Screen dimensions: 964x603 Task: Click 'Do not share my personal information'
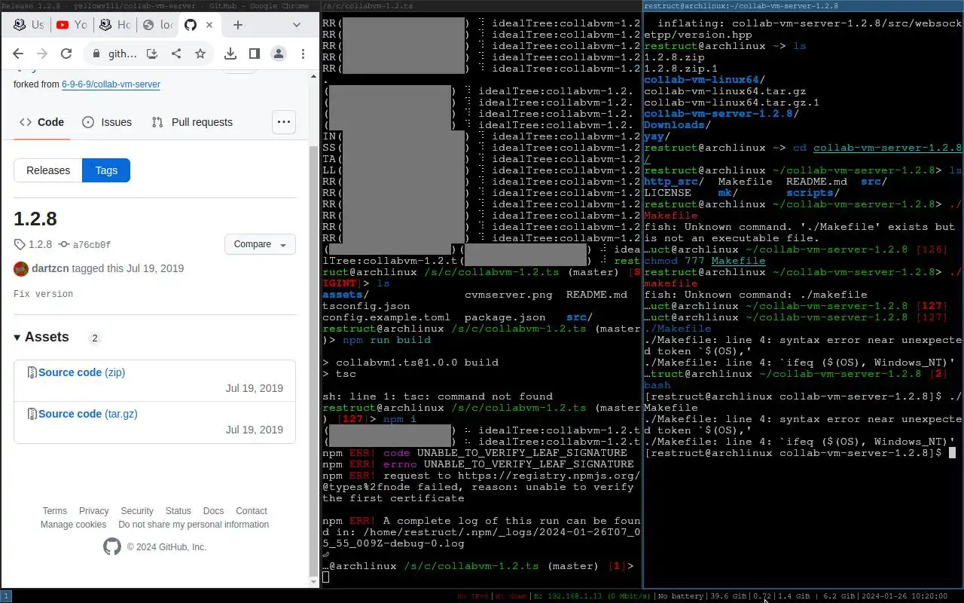click(x=194, y=525)
